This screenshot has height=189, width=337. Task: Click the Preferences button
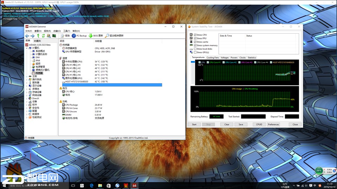[273, 124]
